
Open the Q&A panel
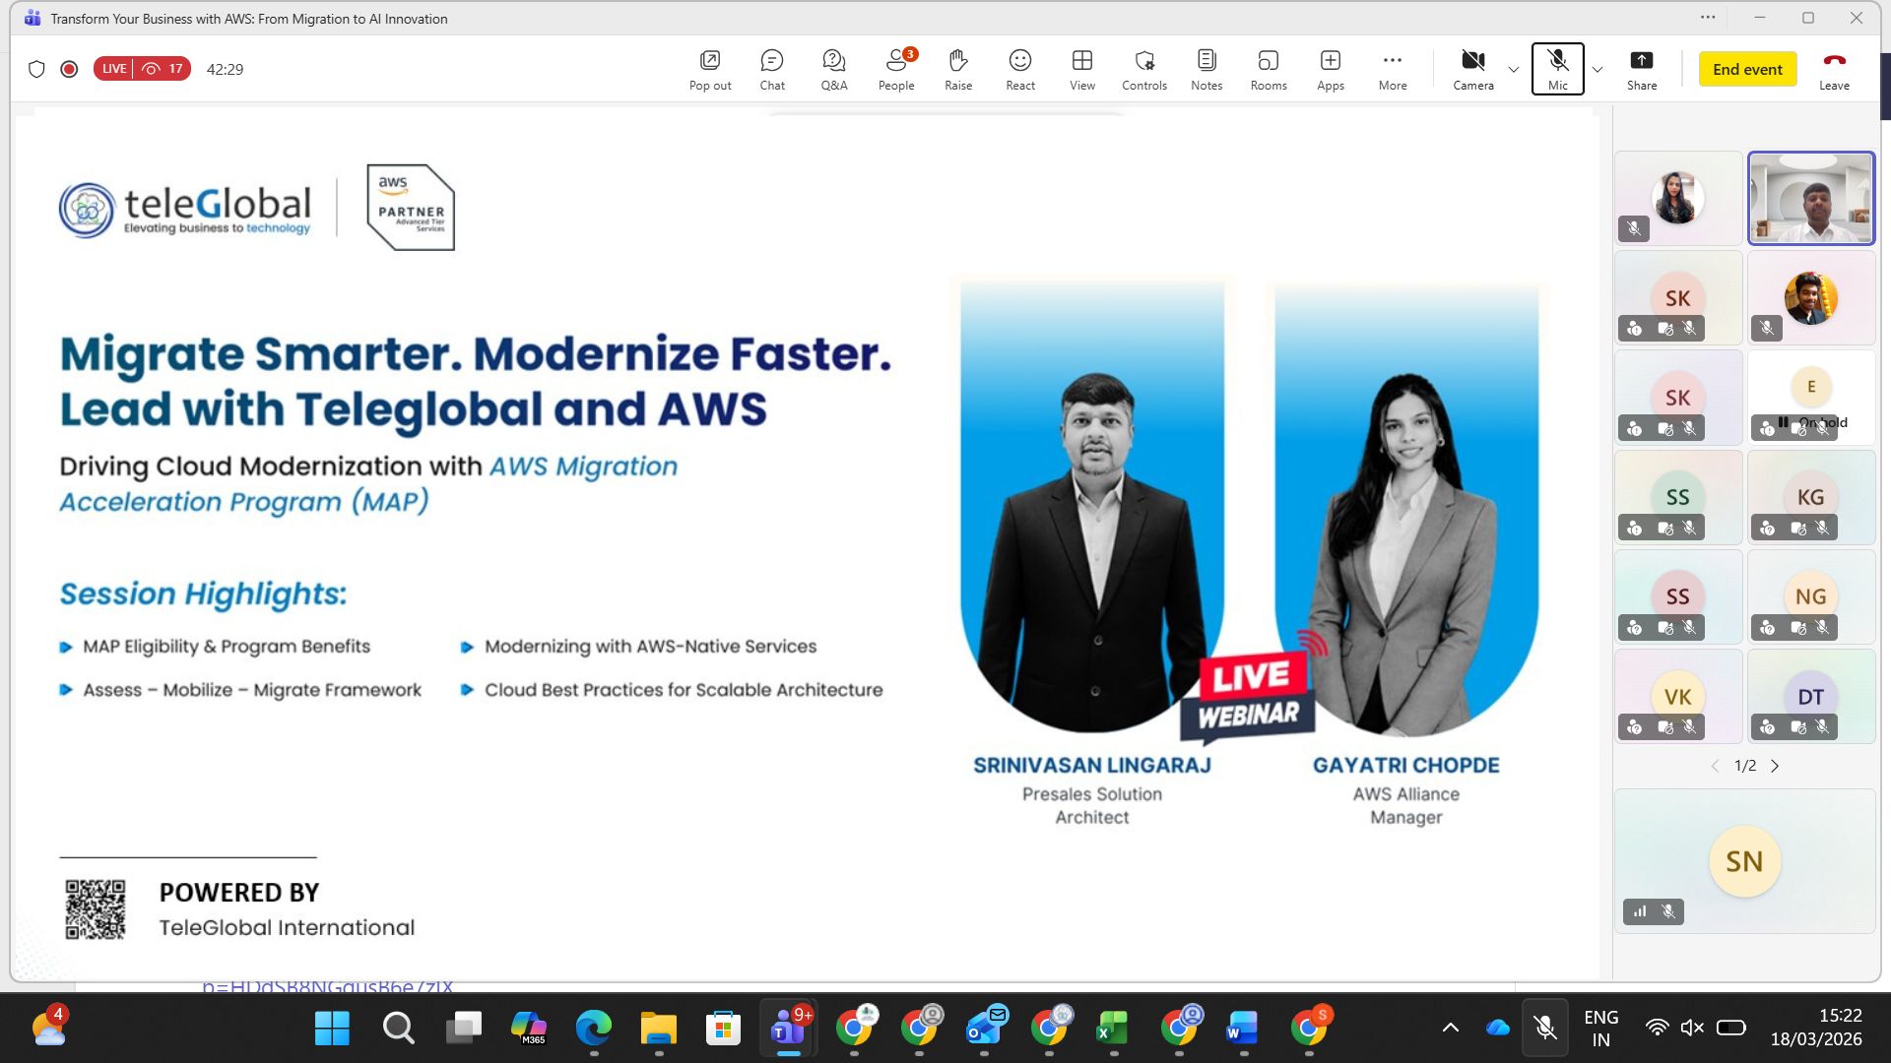(x=833, y=69)
